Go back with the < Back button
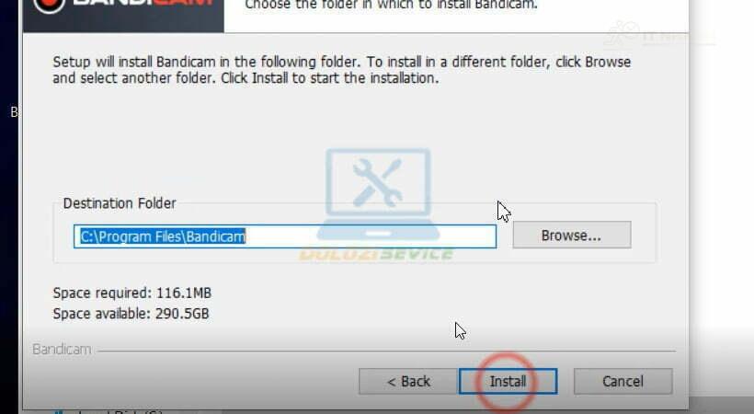Image resolution: width=754 pixels, height=414 pixels. pyautogui.click(x=408, y=381)
